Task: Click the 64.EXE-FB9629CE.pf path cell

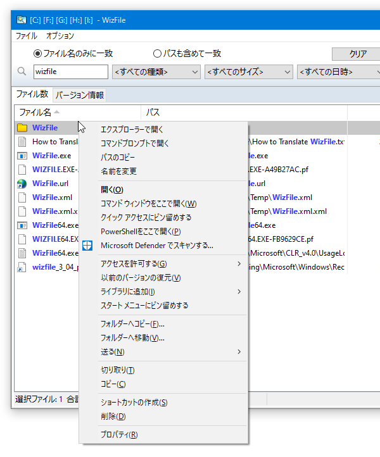Action: tap(281, 239)
